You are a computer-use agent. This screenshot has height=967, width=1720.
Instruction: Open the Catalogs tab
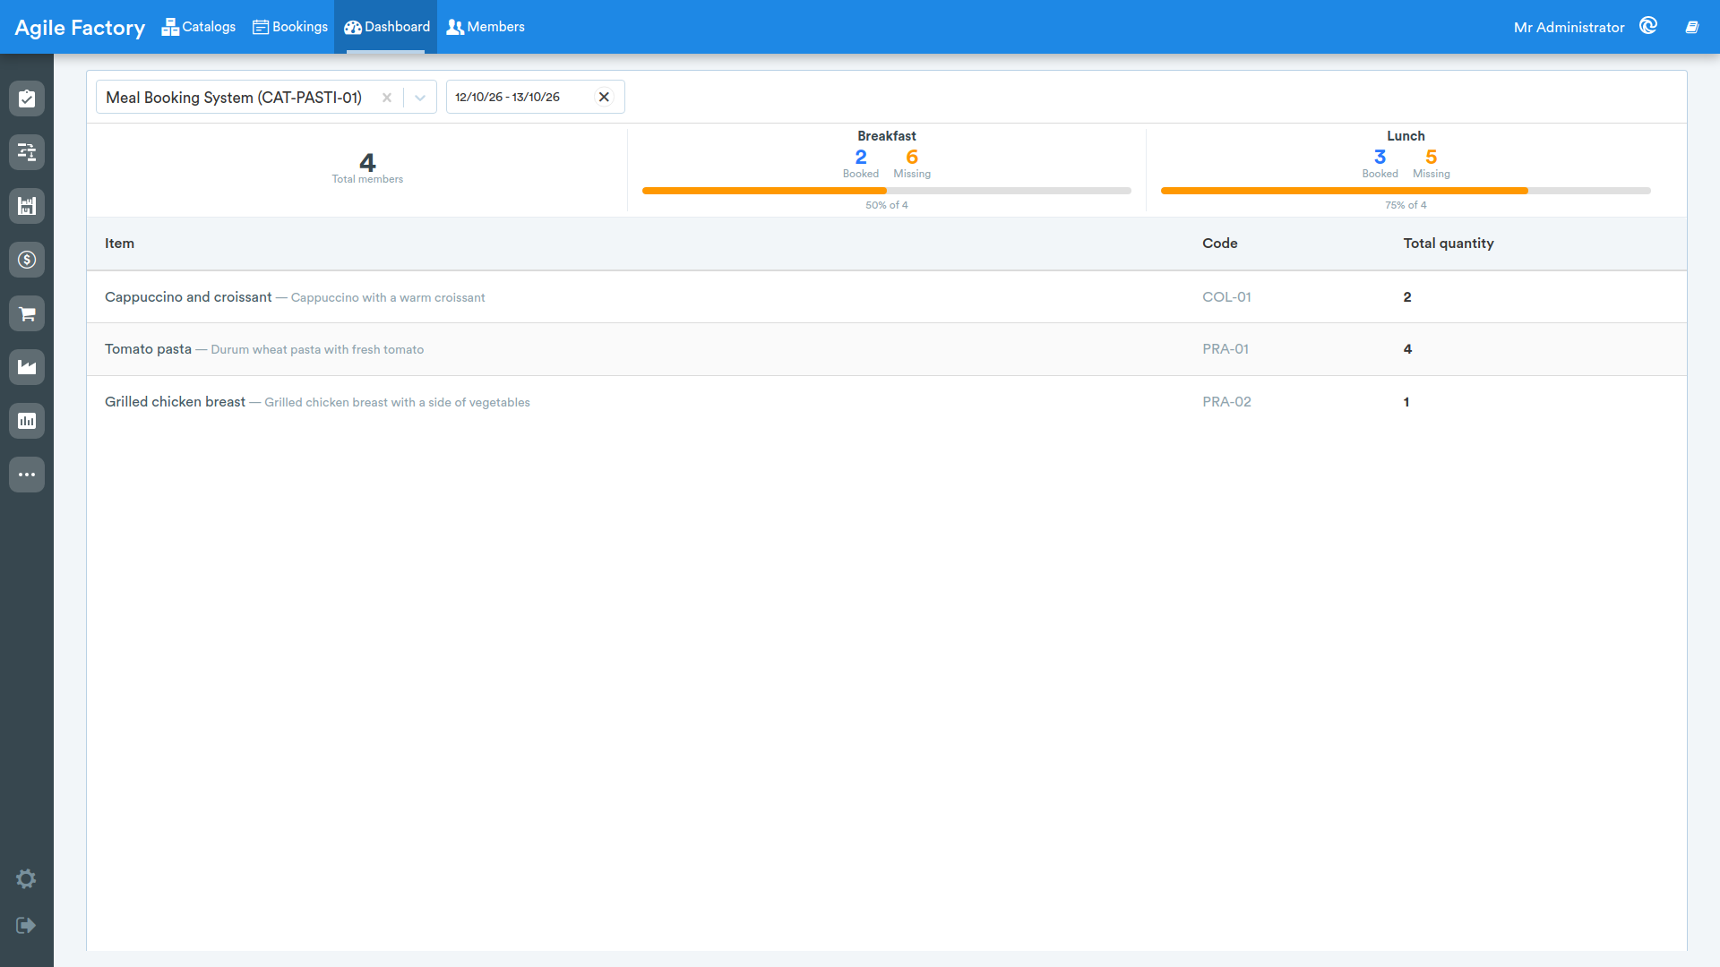(x=199, y=27)
